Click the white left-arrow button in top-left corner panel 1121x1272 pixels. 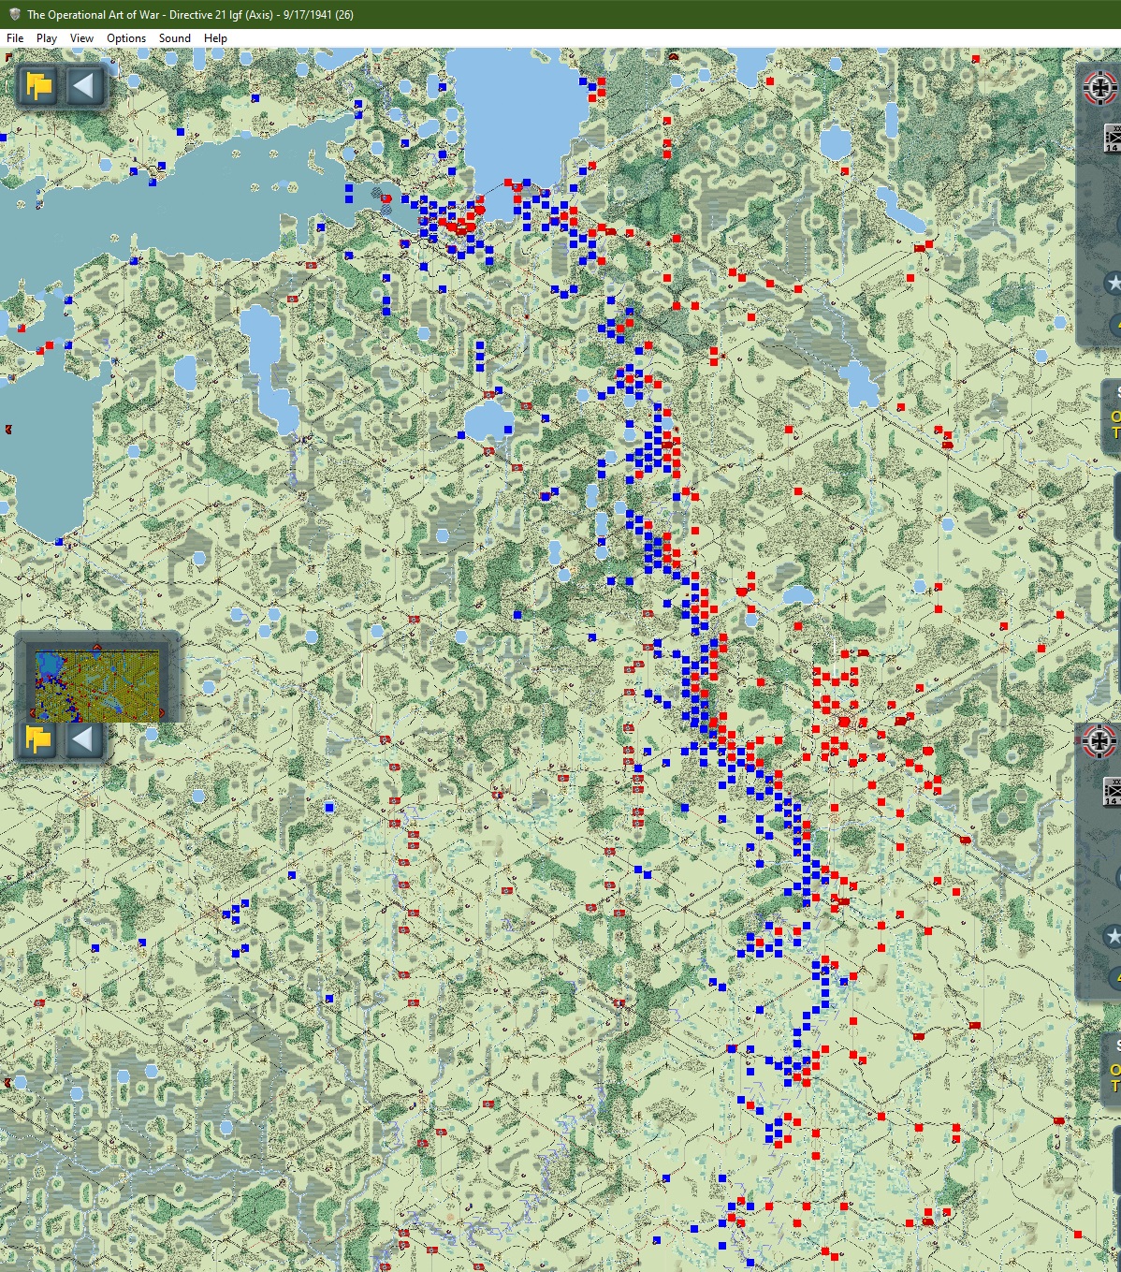83,86
